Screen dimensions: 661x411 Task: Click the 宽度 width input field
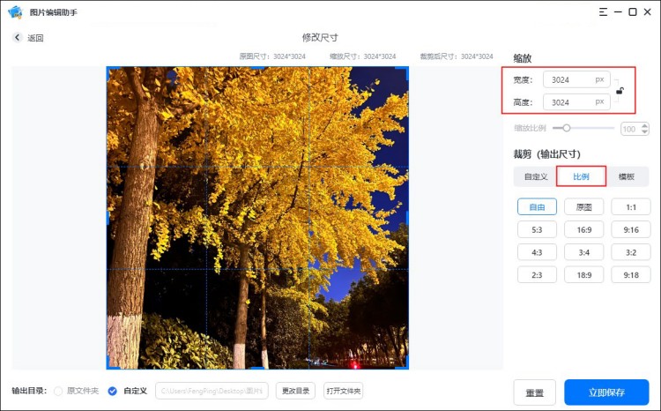click(576, 79)
